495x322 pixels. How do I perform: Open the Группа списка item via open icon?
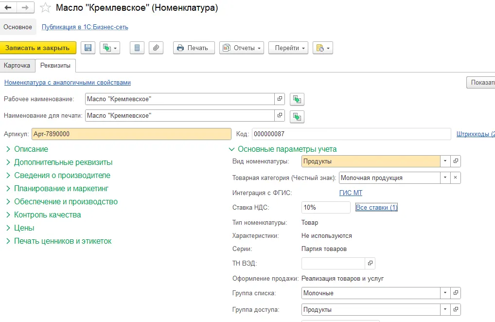click(x=456, y=293)
